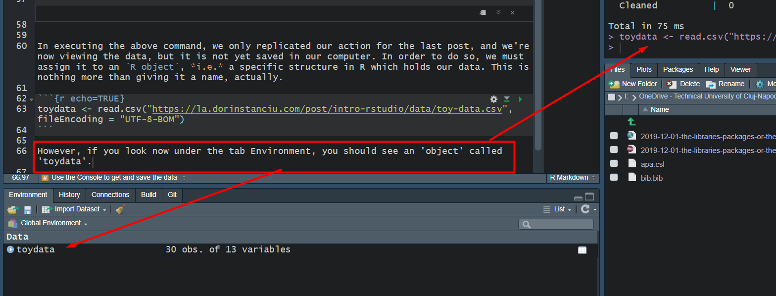Click the Delete button in Files
Image resolution: width=776 pixels, height=296 pixels.
683,84
